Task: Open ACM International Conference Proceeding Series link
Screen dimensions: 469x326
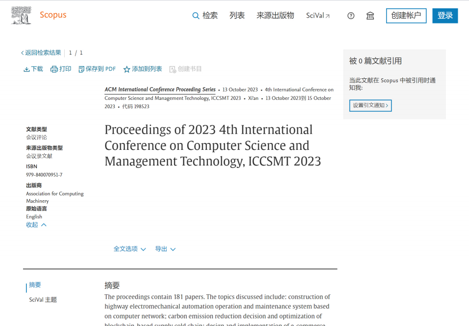Action: (160, 90)
